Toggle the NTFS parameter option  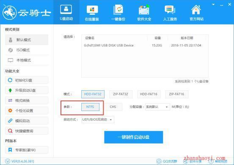point(90,107)
